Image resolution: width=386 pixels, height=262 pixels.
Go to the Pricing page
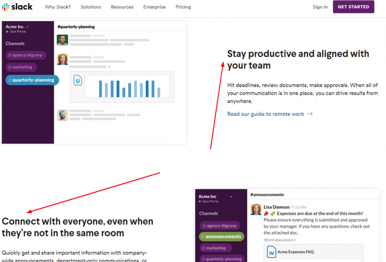[183, 7]
